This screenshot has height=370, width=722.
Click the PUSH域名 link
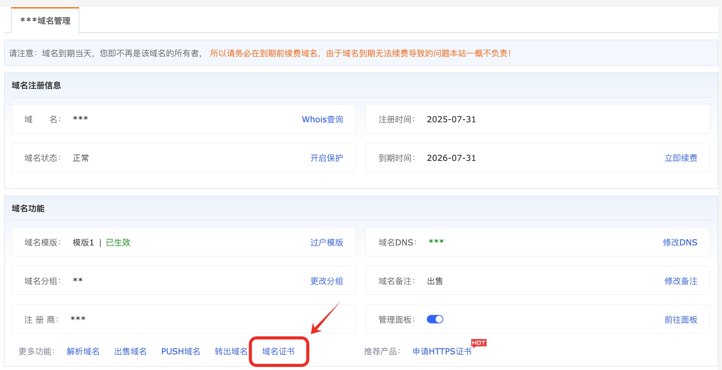[x=181, y=351]
